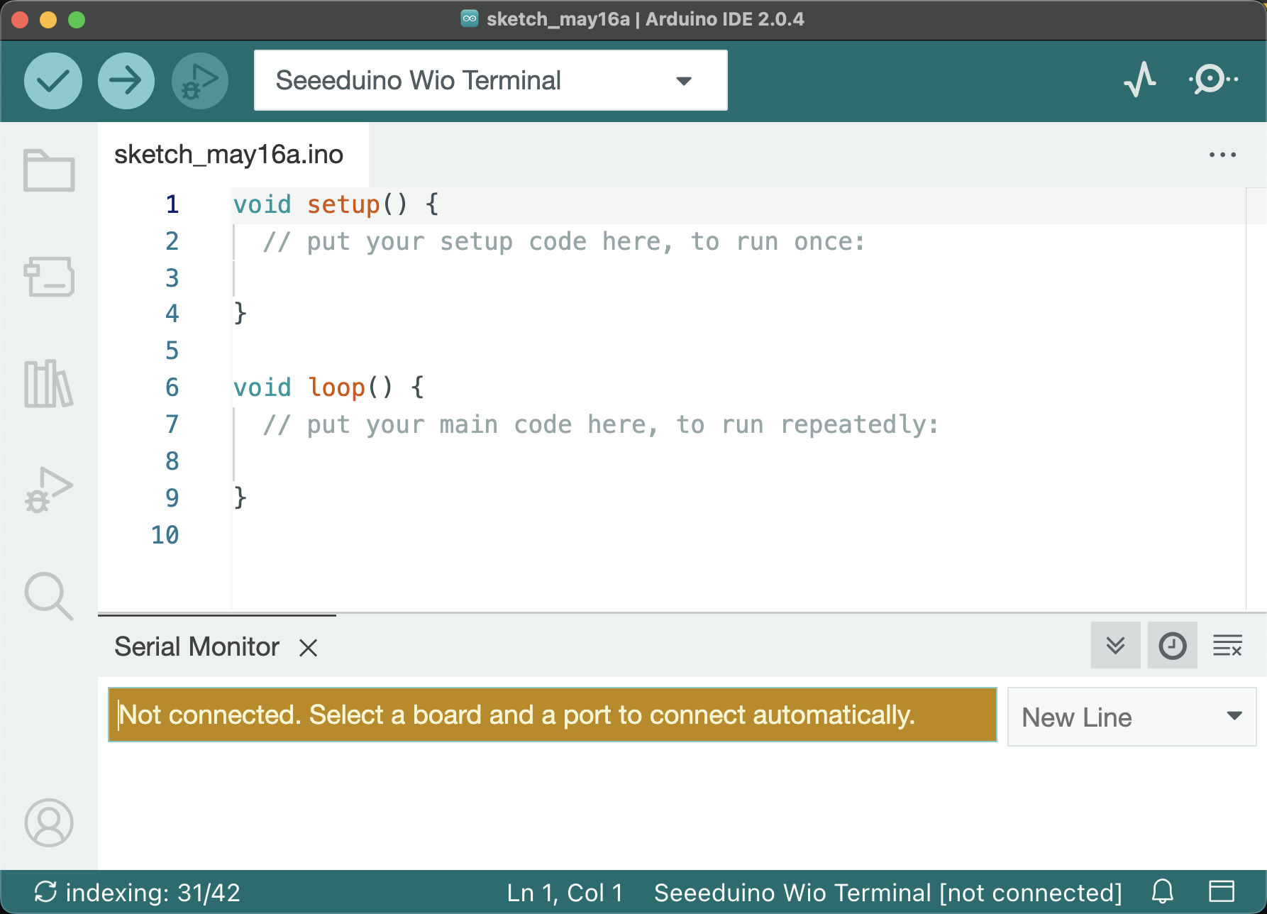This screenshot has height=914, width=1267.
Task: Open the editor tab more options menu
Action: coord(1223,155)
